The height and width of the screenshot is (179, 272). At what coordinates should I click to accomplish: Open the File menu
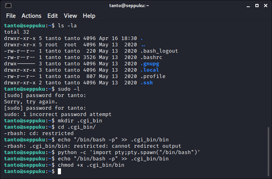pos(11,16)
